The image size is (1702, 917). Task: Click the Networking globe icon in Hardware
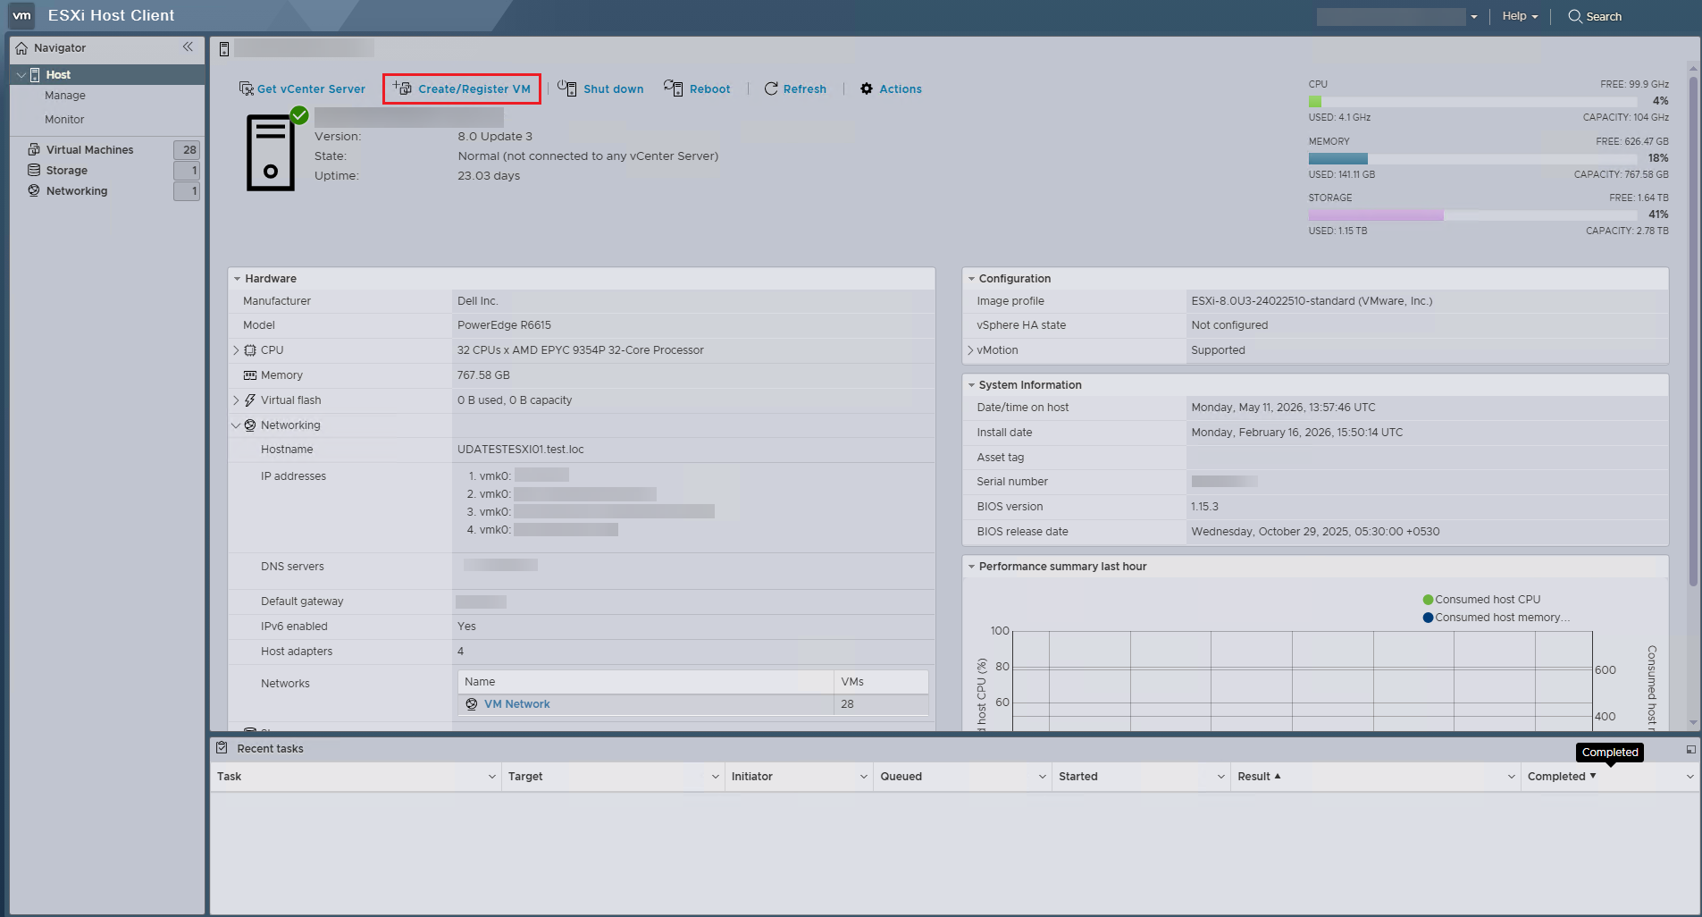(x=250, y=425)
